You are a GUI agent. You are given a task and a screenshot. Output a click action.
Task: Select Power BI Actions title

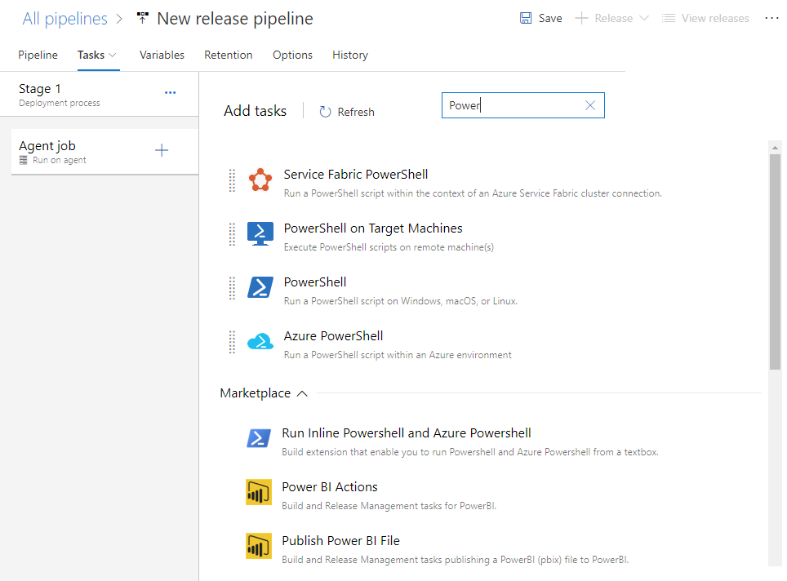329,486
